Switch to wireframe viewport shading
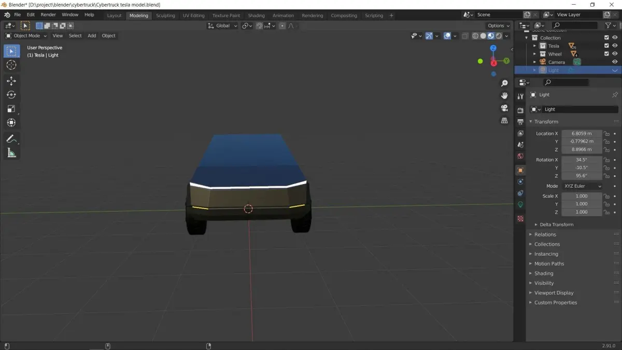Viewport: 622px width, 350px height. [x=475, y=36]
